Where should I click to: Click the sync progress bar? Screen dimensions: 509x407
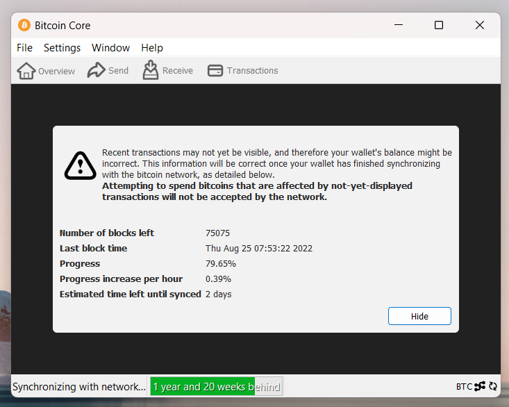[217, 386]
